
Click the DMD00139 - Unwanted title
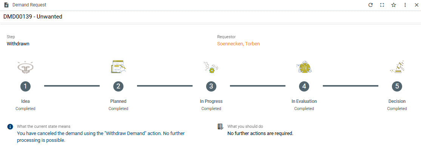coord(33,17)
